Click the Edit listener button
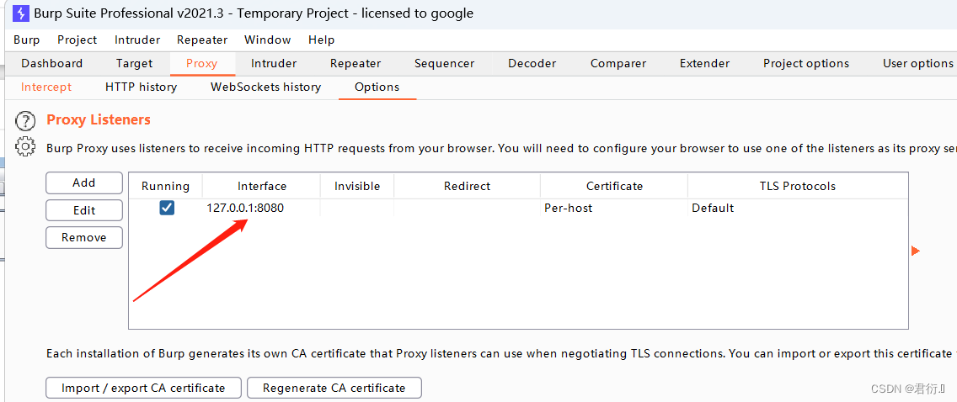The height and width of the screenshot is (402, 957). pos(84,210)
